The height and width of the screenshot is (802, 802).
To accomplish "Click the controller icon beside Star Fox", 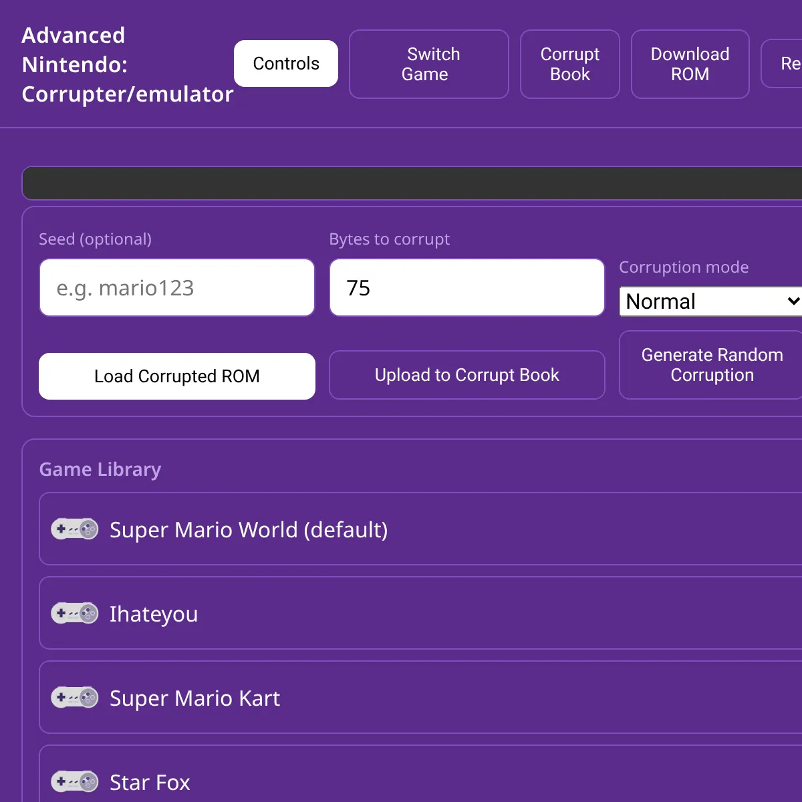I will (75, 782).
